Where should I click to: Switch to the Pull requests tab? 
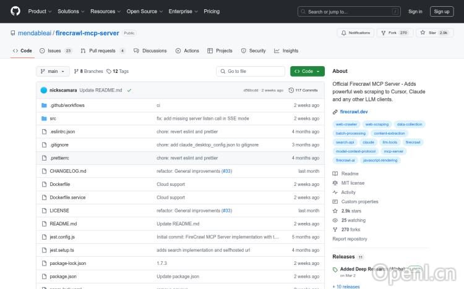102,51
